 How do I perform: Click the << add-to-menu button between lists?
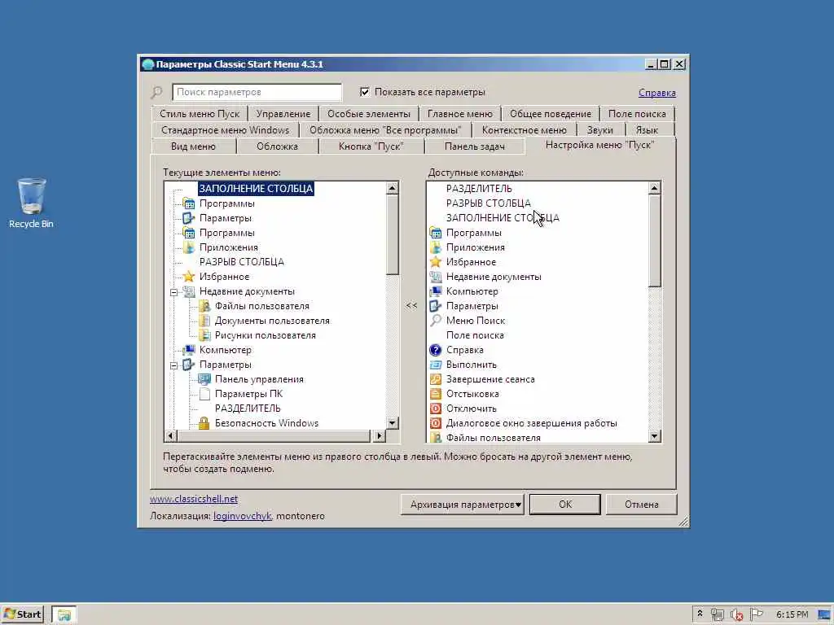[411, 306]
